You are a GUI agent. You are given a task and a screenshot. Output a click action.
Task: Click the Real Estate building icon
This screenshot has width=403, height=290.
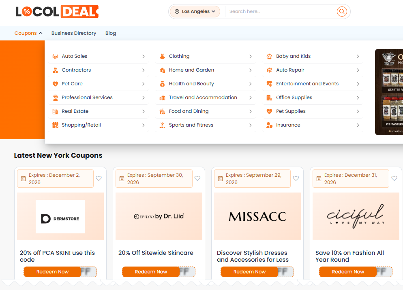click(55, 111)
